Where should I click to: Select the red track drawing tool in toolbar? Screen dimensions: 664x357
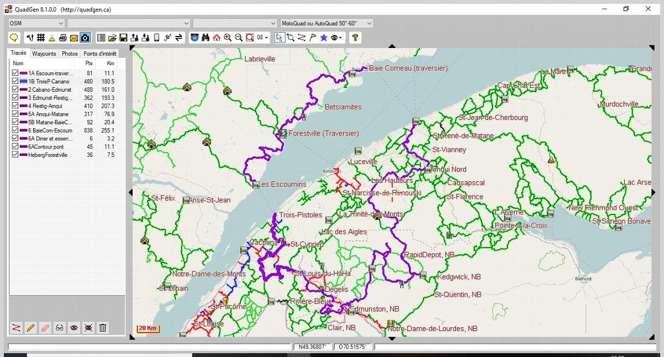pyautogui.click(x=302, y=38)
